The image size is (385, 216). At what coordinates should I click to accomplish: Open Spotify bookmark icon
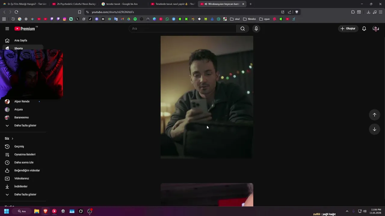point(135,19)
